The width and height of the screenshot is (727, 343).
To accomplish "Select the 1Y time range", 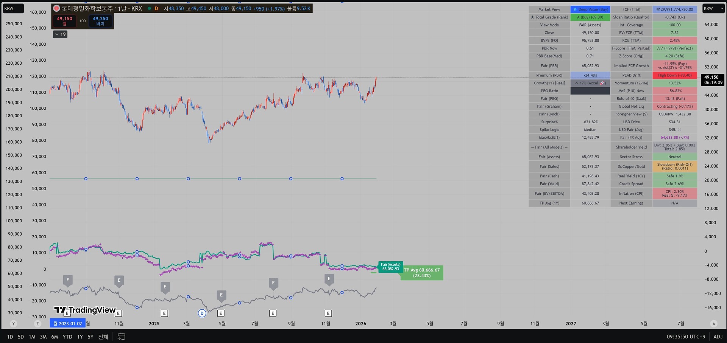I will [x=80, y=337].
